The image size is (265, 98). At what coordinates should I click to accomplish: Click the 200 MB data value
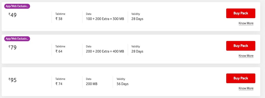pos(92,84)
